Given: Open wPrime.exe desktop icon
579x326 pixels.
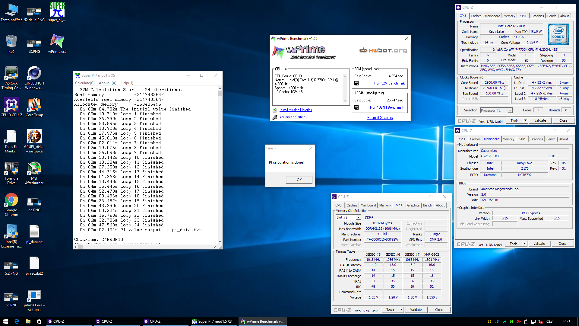Looking at the screenshot, I should [x=57, y=44].
